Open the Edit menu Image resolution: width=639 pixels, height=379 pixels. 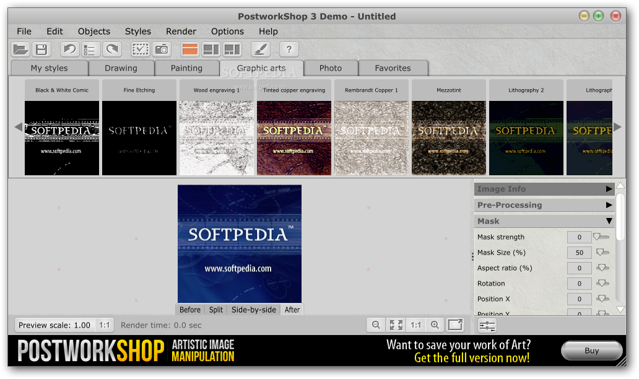tap(54, 32)
